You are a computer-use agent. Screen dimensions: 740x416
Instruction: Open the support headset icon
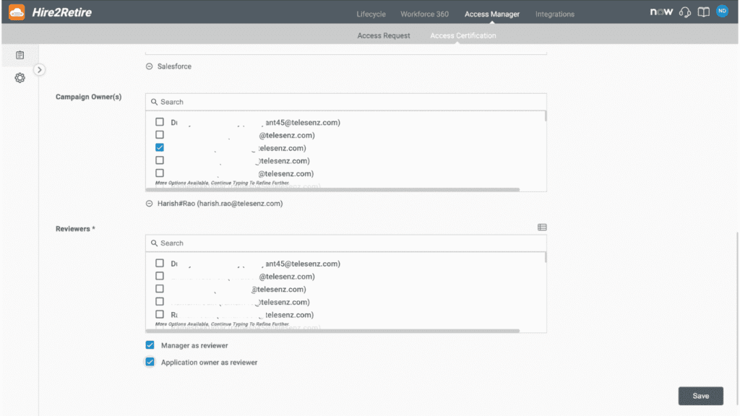point(685,12)
